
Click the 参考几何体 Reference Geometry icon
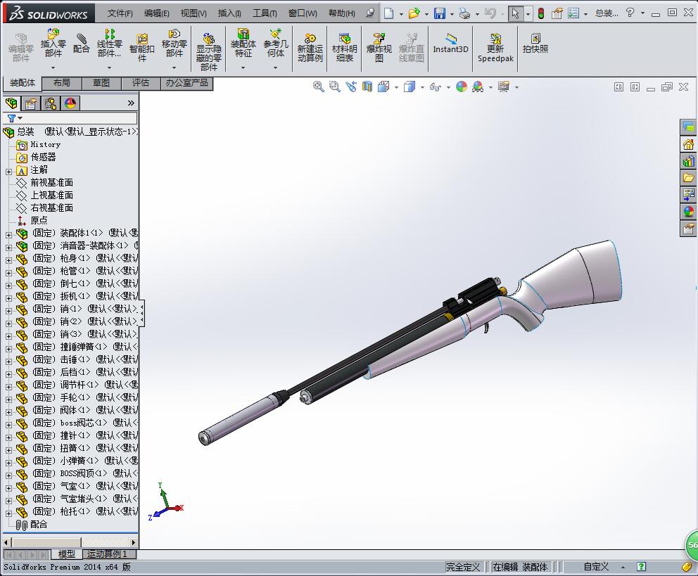(x=276, y=43)
